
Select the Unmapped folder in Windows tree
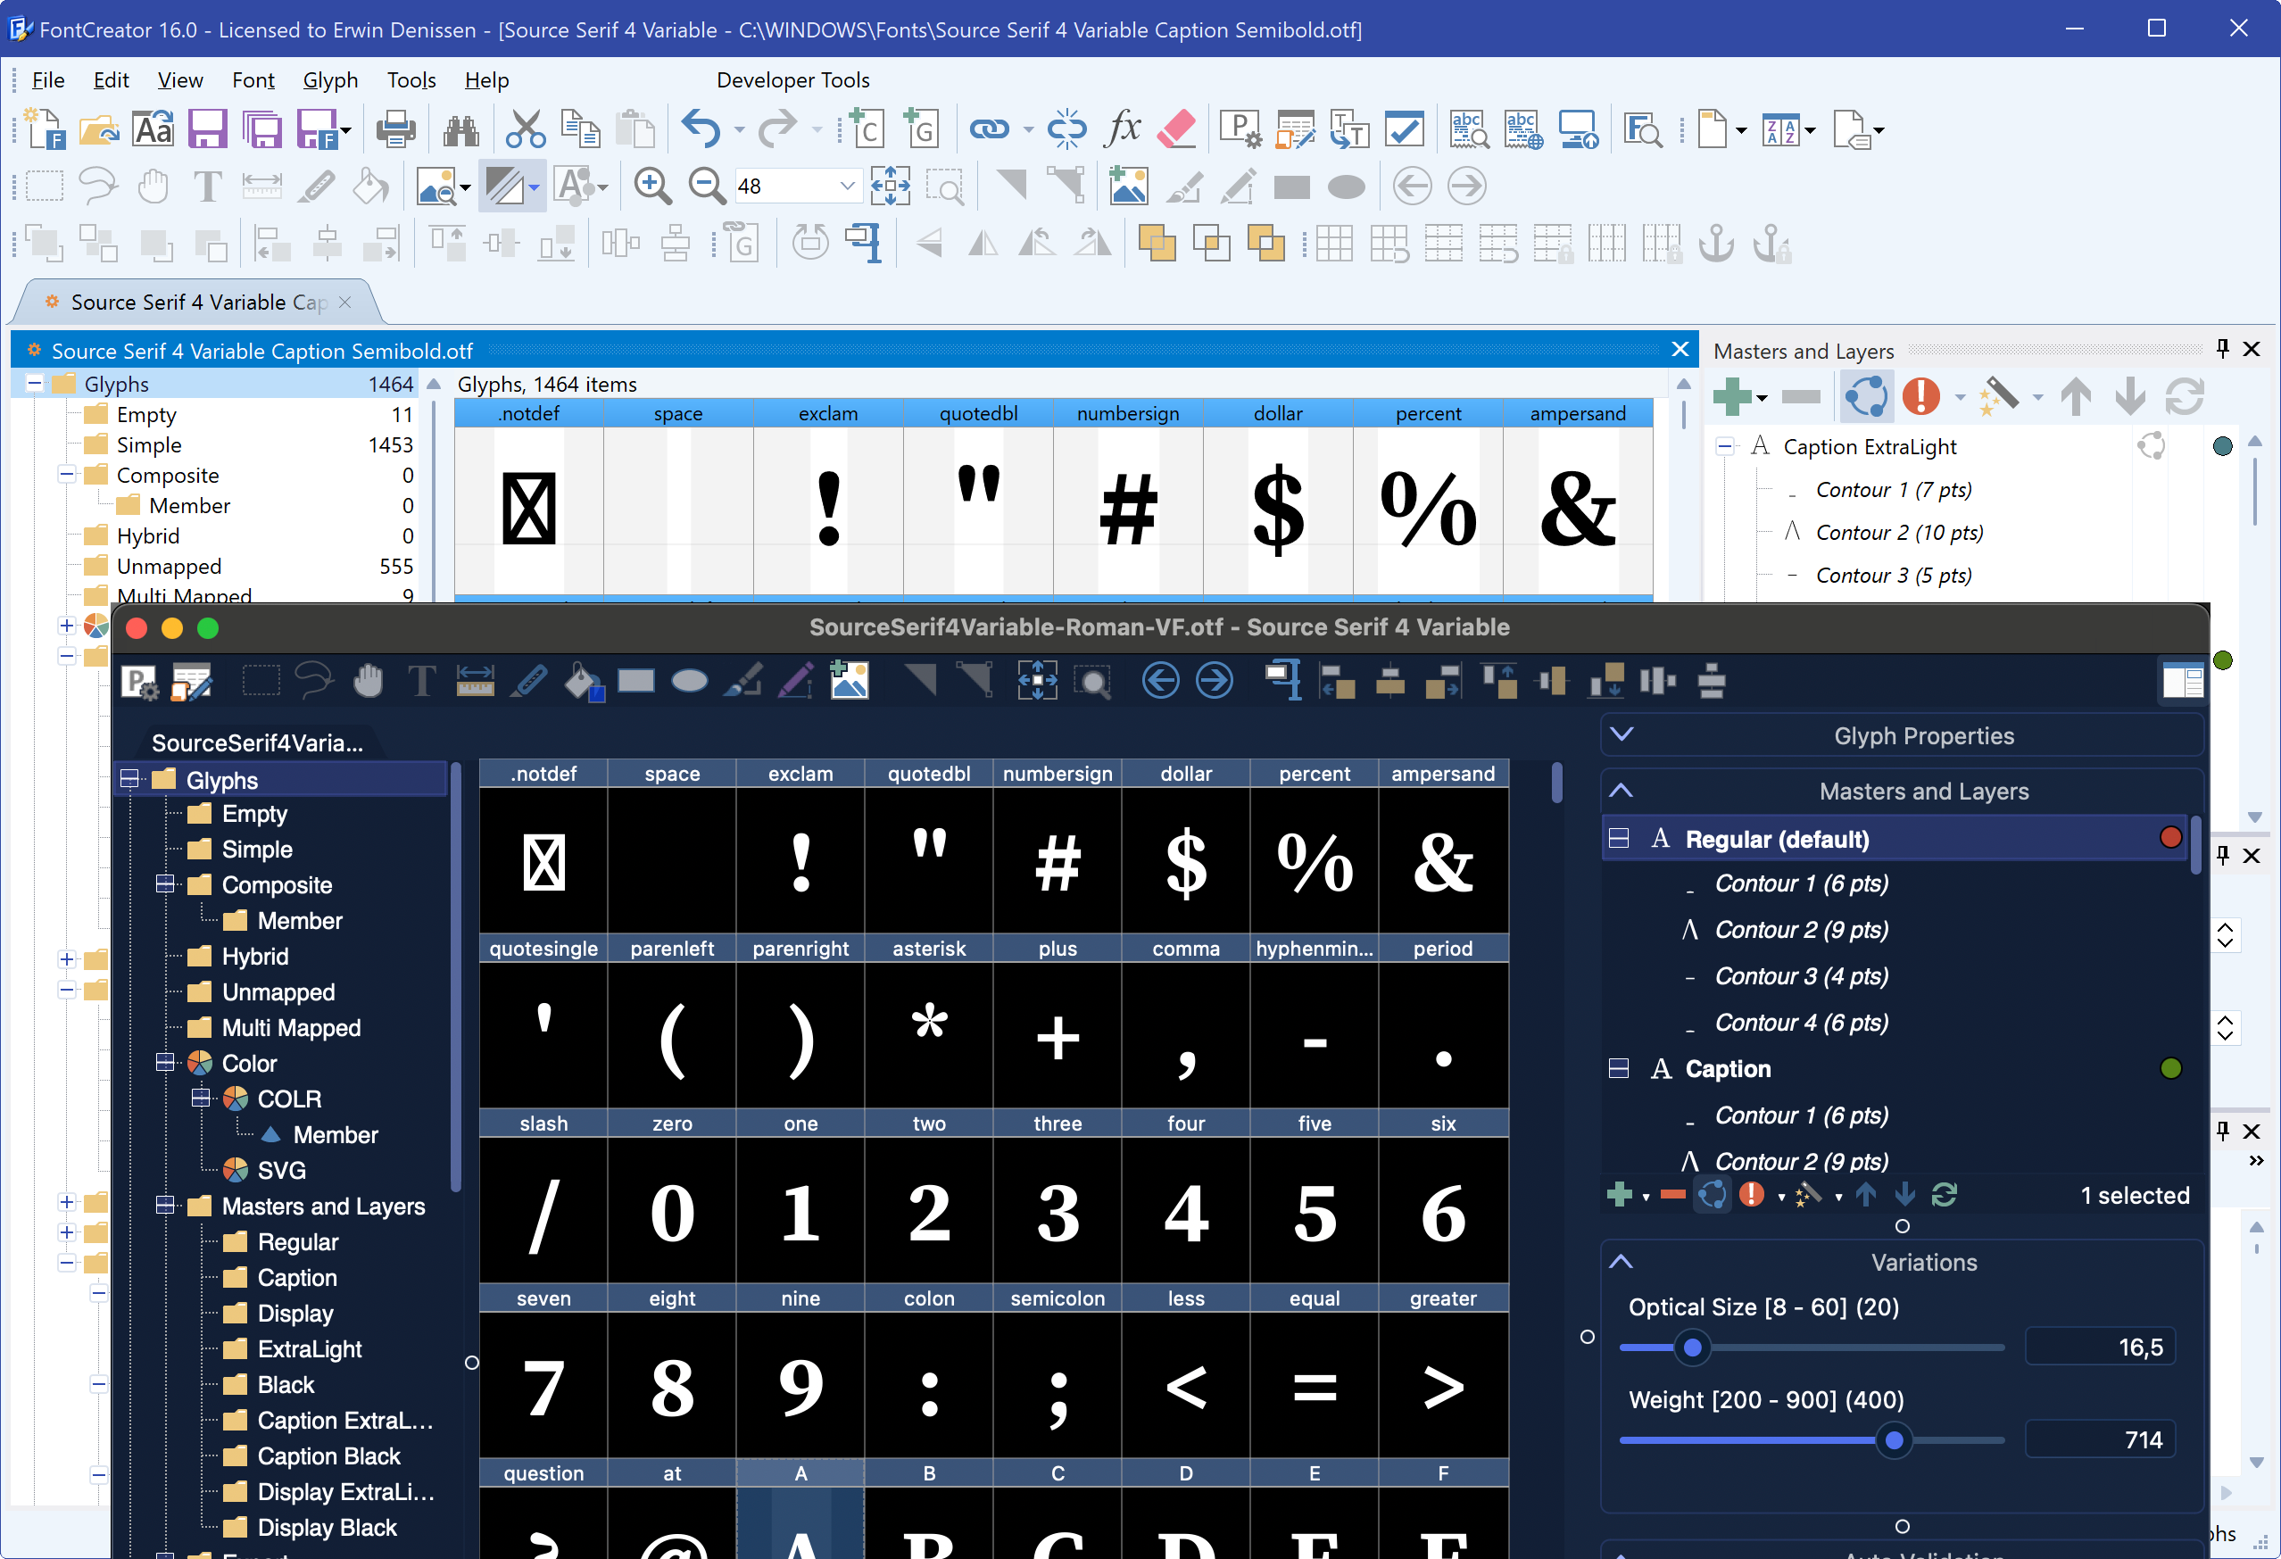169,567
